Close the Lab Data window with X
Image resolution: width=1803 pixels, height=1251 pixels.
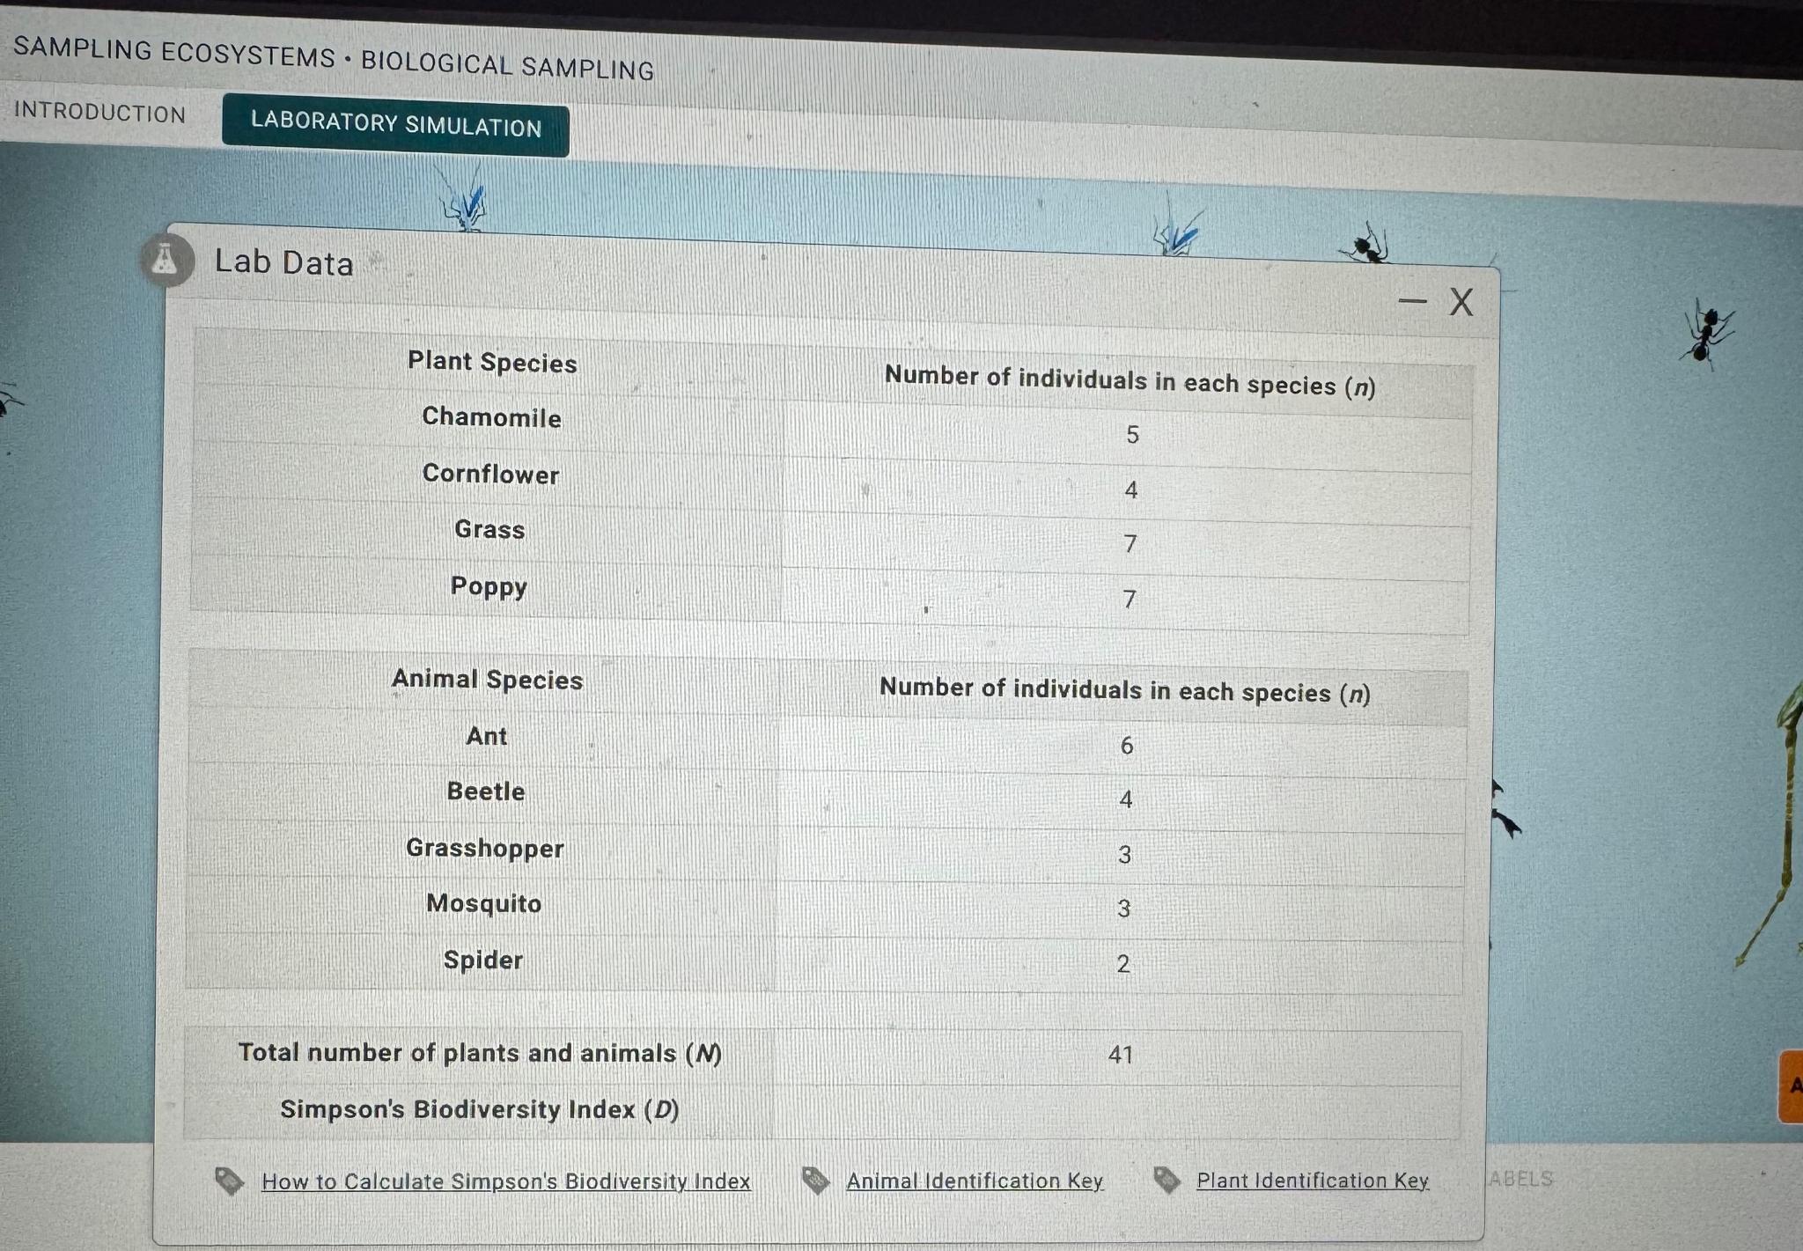click(1461, 303)
